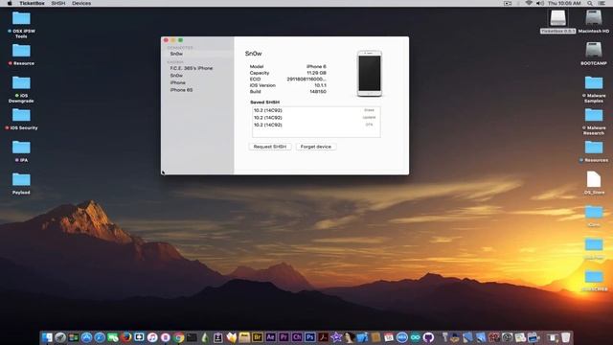613x345 pixels.
Task: Open Terminal from the Dock
Action: 192,337
